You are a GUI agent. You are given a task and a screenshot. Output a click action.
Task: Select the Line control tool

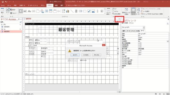coord(72,11)
